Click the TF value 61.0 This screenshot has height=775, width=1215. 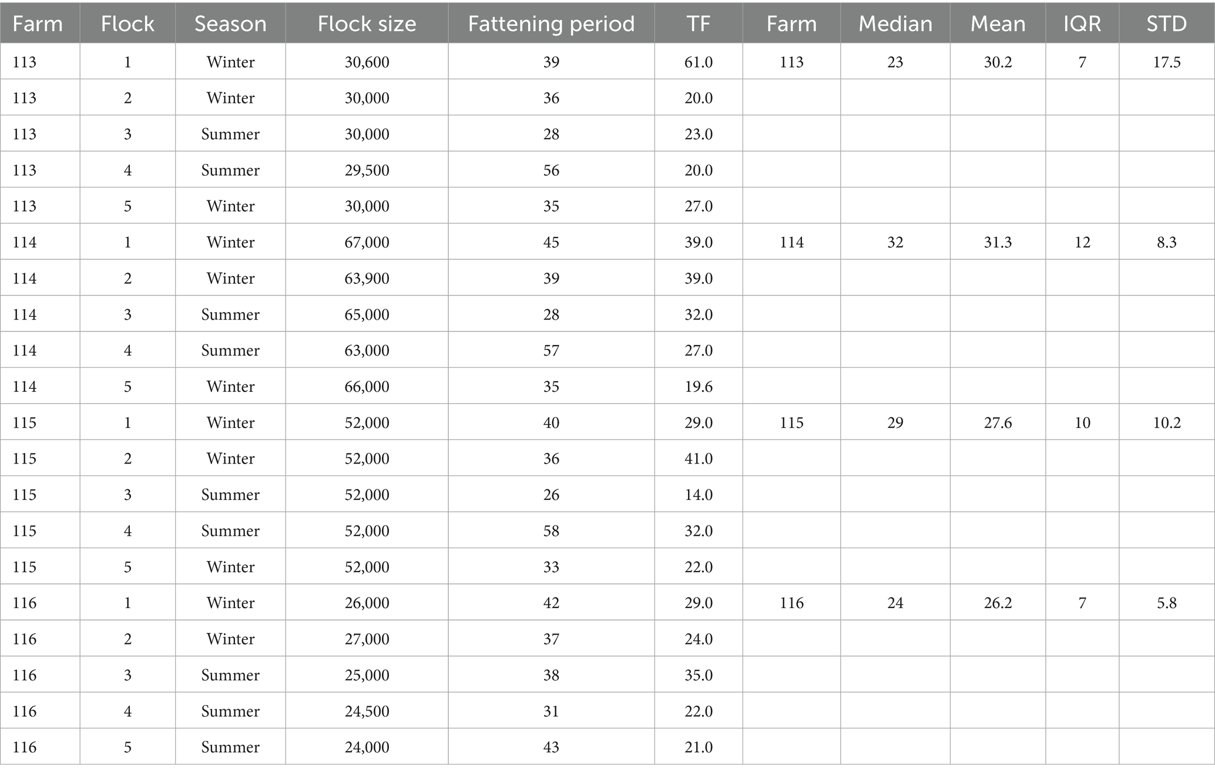coord(698,62)
